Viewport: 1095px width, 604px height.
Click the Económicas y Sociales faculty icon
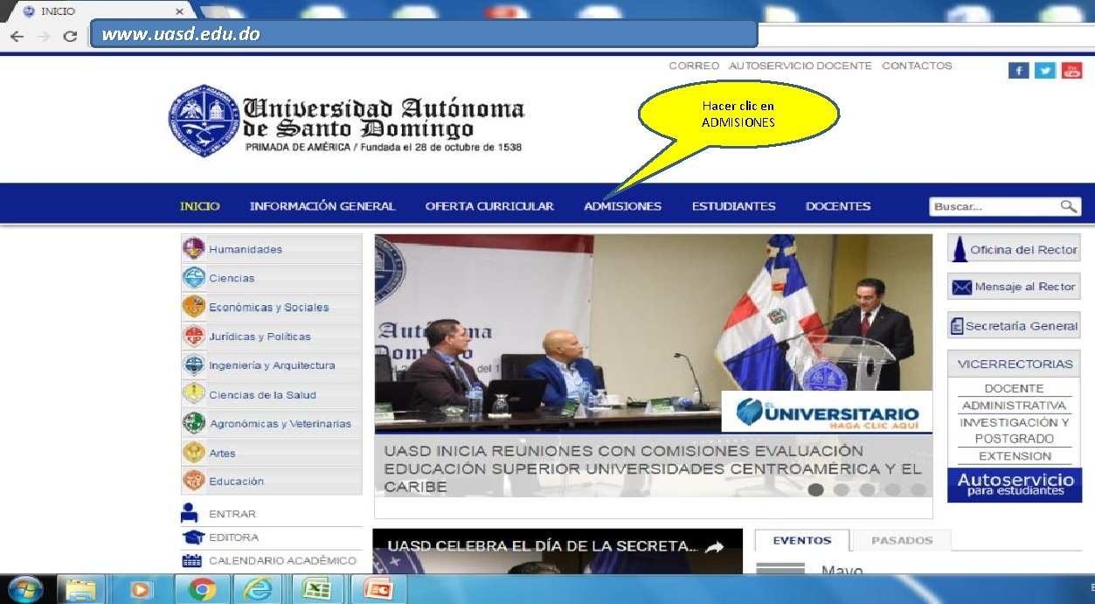click(194, 307)
